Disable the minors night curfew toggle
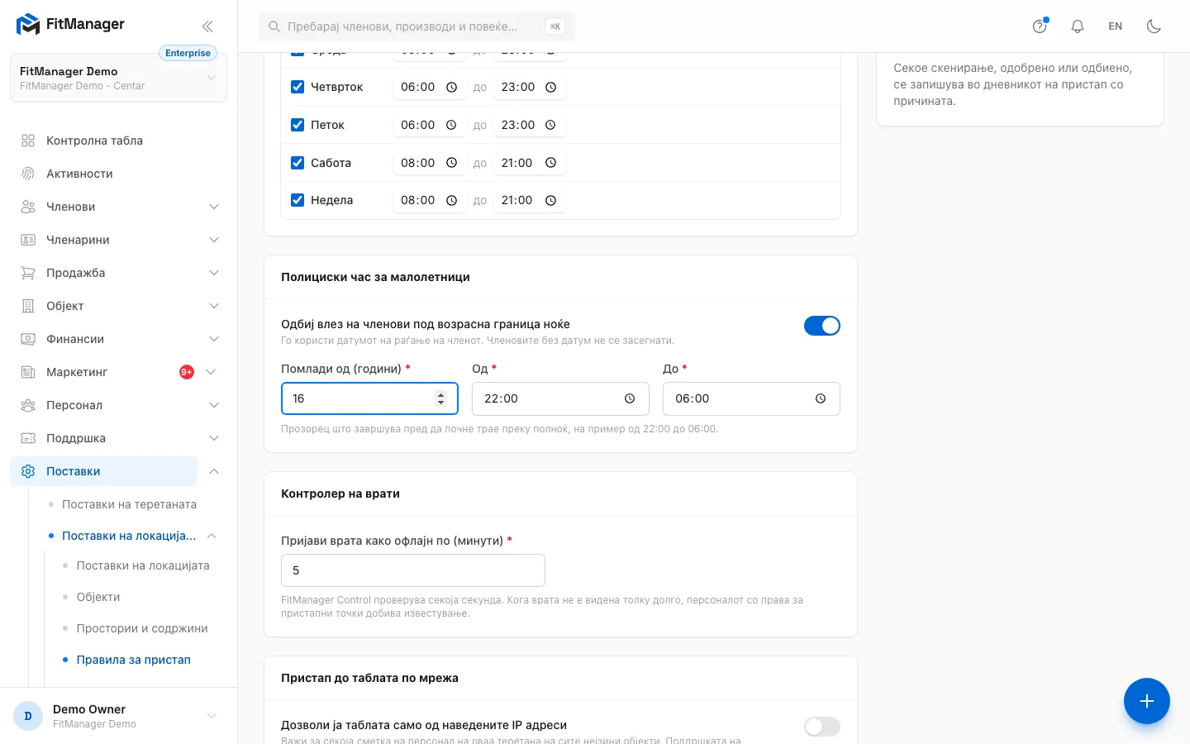This screenshot has height=744, width=1190. [x=822, y=326]
